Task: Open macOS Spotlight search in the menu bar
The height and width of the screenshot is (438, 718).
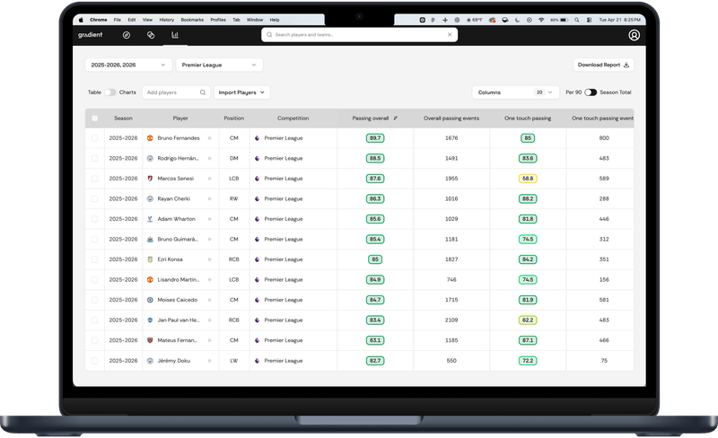Action: (x=576, y=20)
